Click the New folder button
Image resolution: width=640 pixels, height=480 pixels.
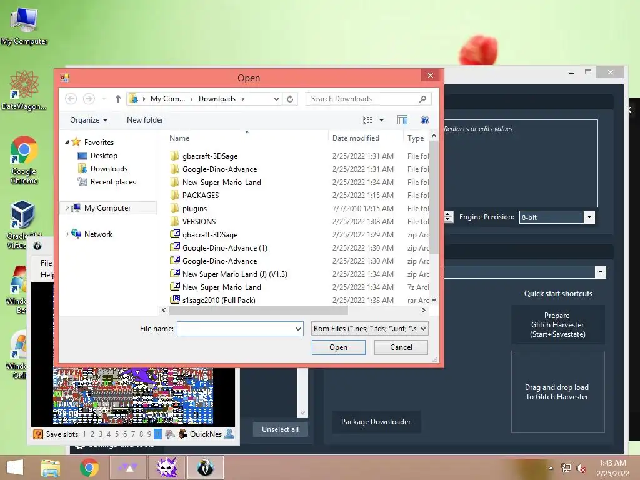[x=145, y=119]
